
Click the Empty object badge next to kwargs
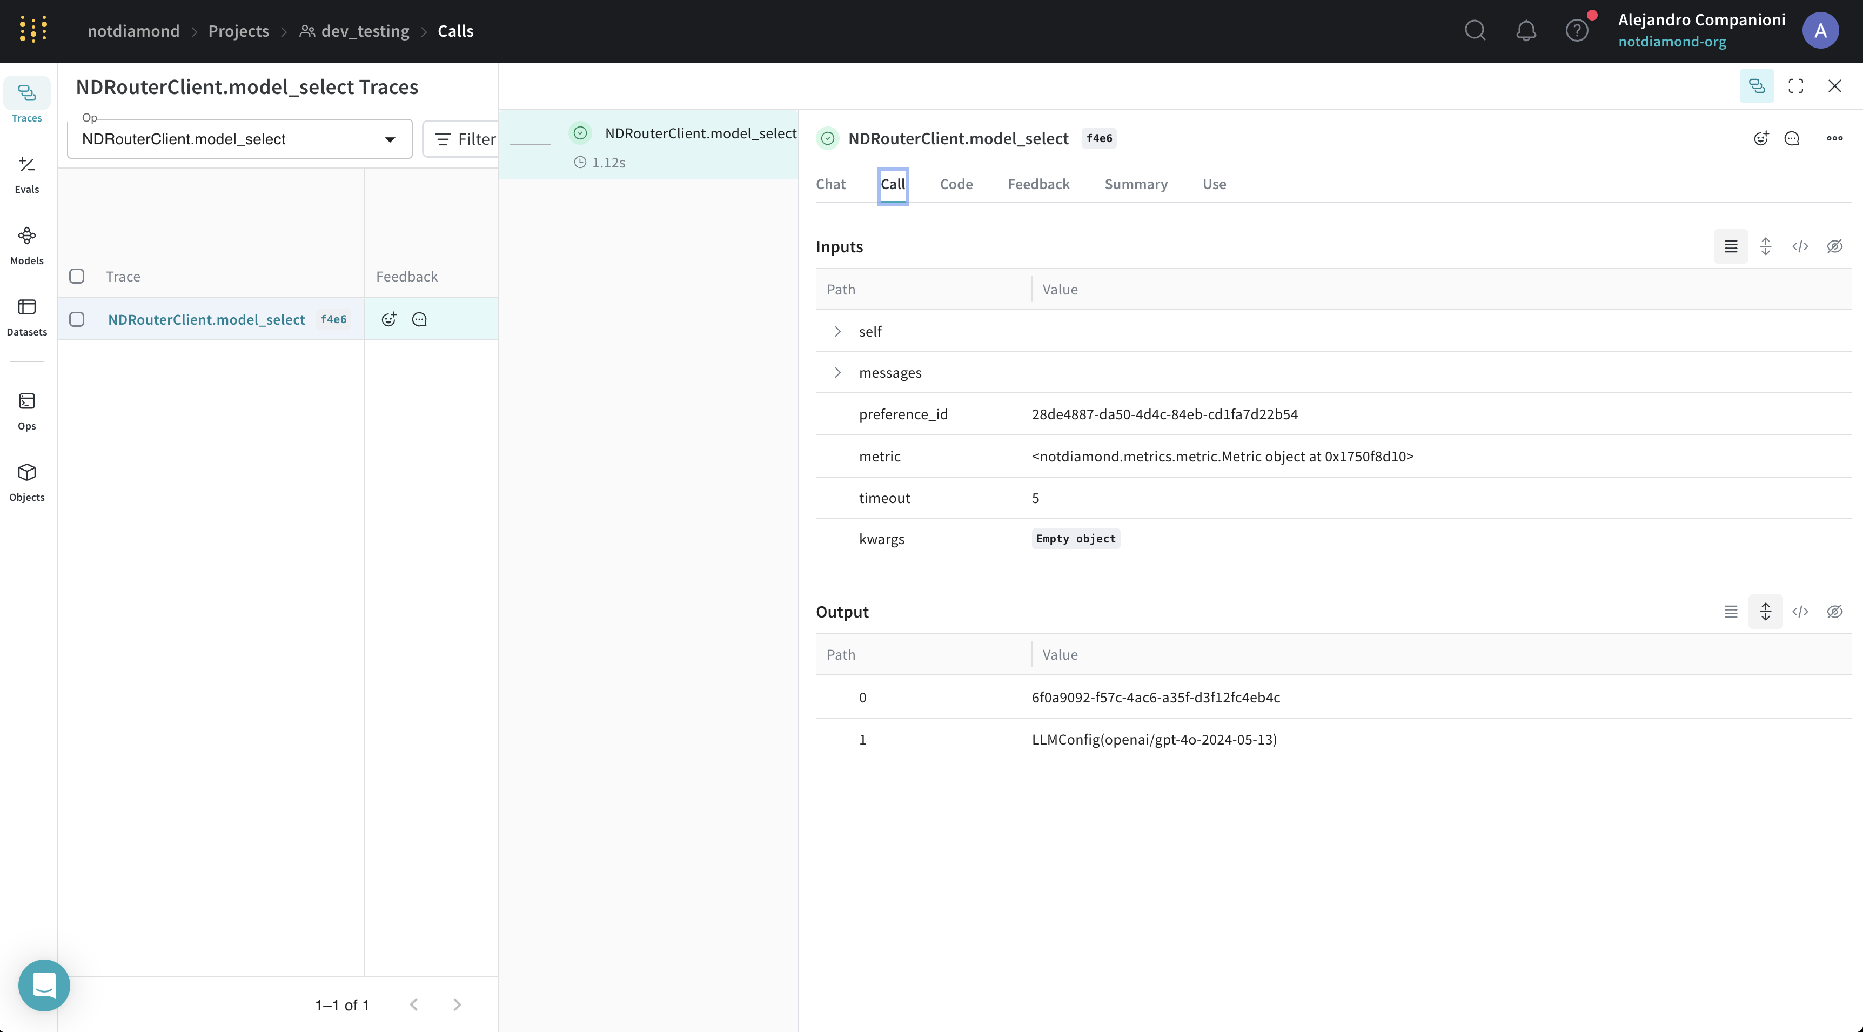pos(1075,538)
